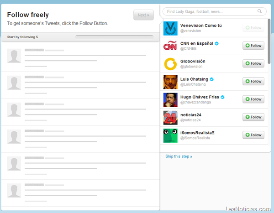Open the Venevision Como tú name
This screenshot has width=274, height=213.
click(x=201, y=26)
